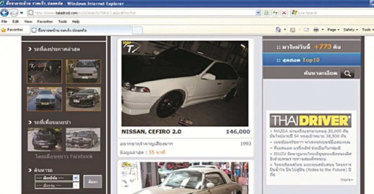This screenshot has height=194, width=374.
Task: Open the new today +773 cars banner
Action: point(312,47)
